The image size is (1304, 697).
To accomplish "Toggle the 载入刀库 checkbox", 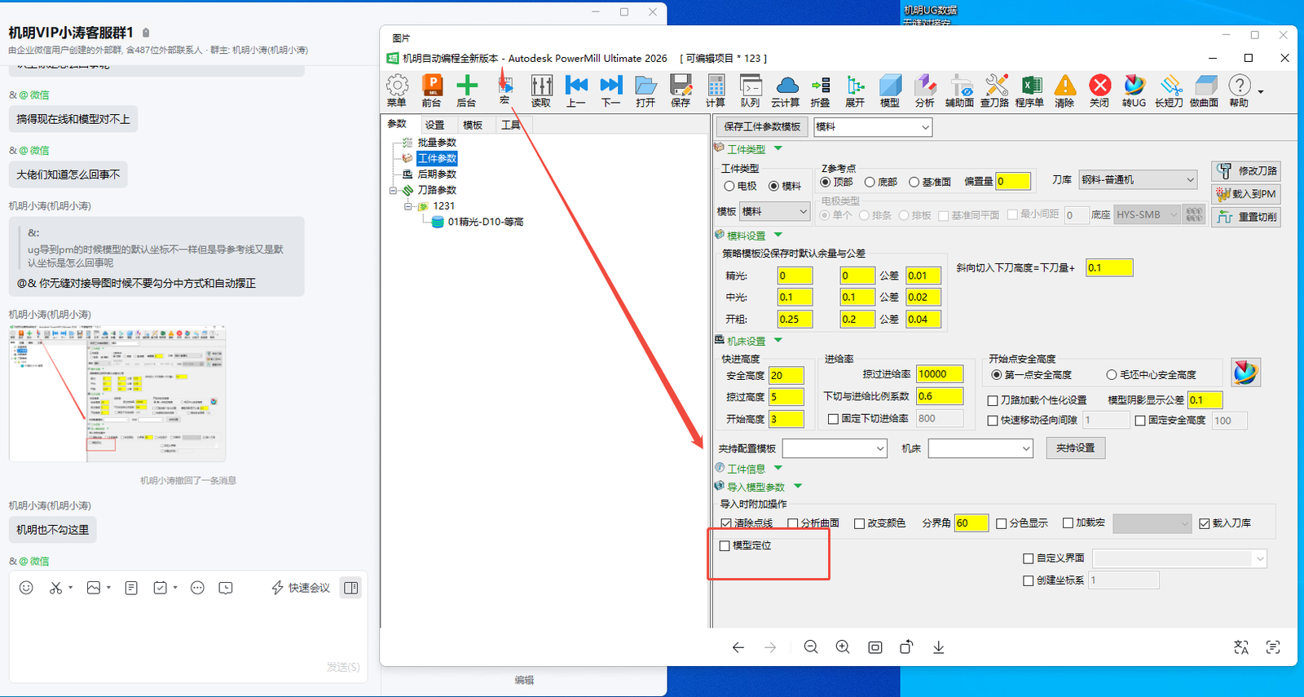I will [1205, 523].
